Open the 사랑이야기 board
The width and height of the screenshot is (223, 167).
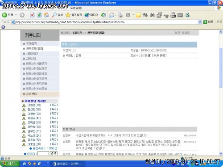[32, 53]
